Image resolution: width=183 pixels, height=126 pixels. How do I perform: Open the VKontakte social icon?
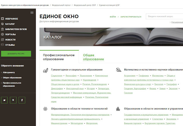(13, 100)
